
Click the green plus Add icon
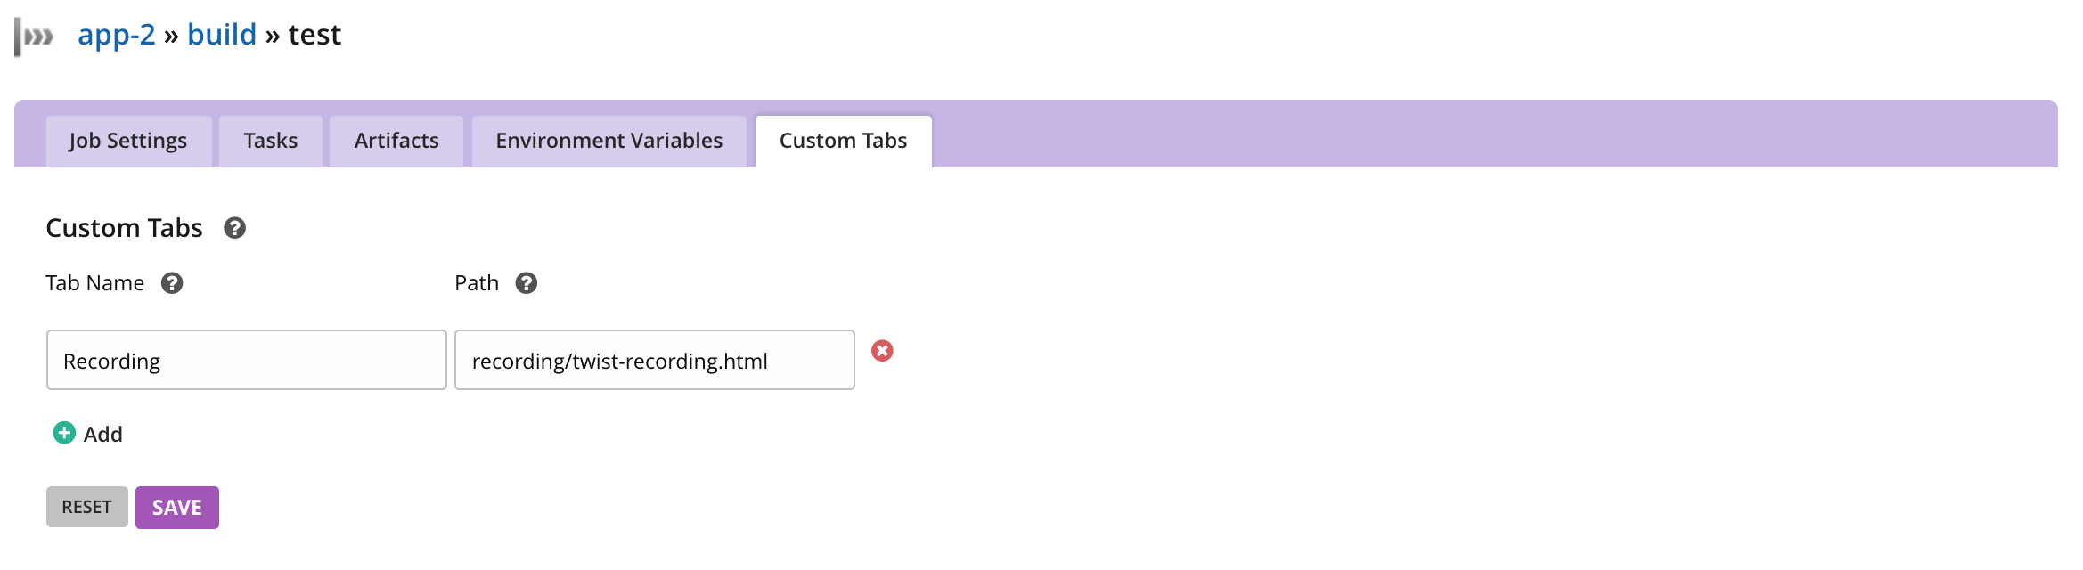tap(64, 433)
